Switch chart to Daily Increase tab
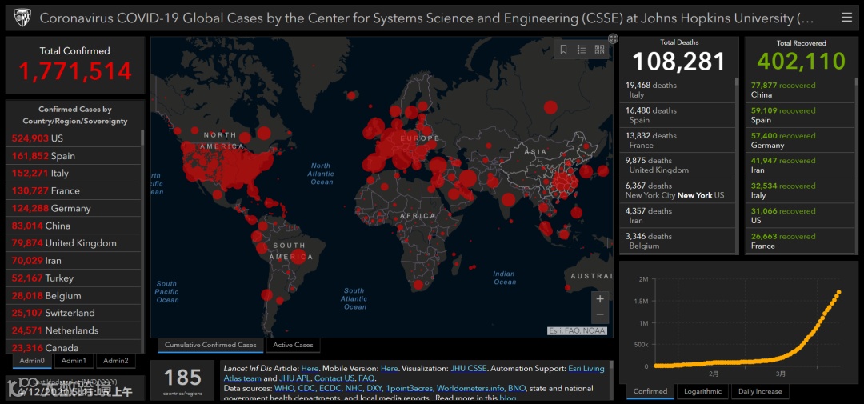 point(761,391)
